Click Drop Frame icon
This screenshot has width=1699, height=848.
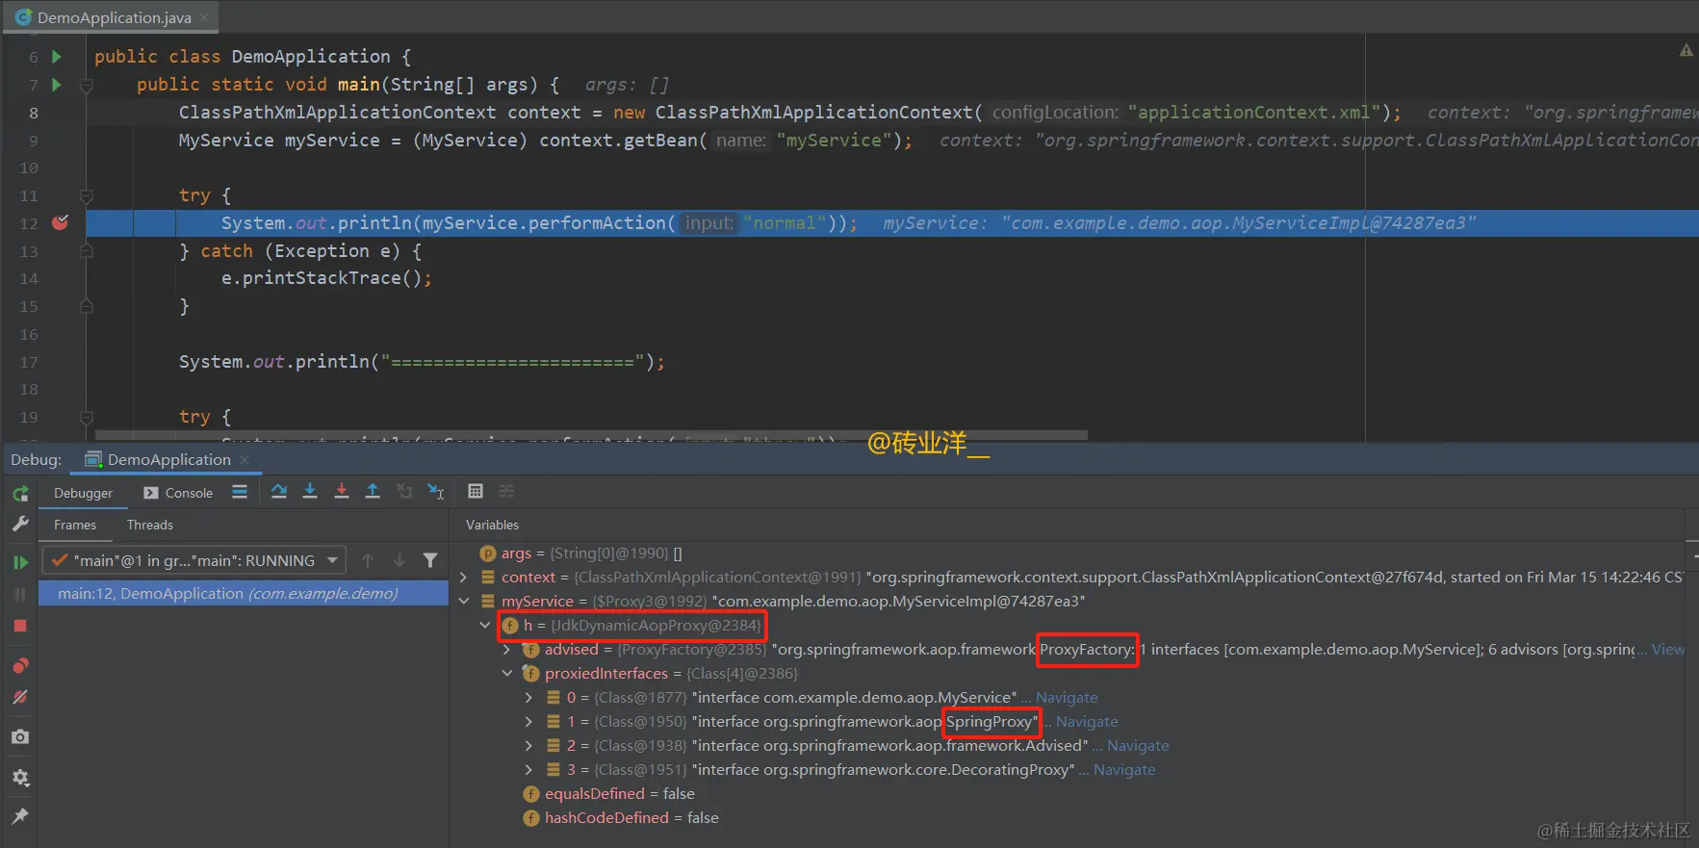404,492
